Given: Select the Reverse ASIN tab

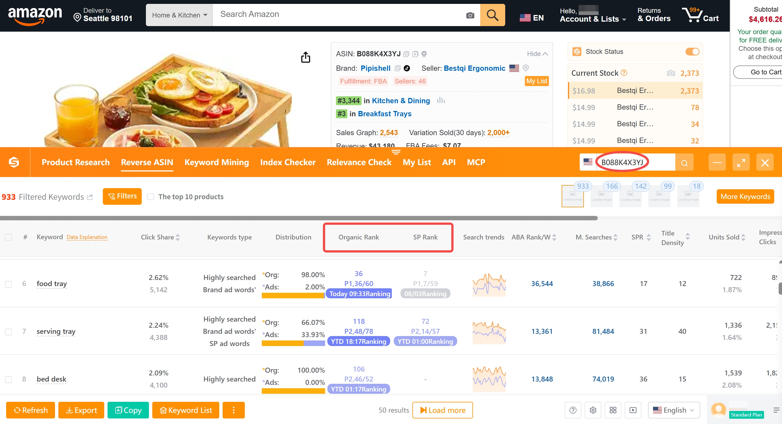Looking at the screenshot, I should [147, 162].
